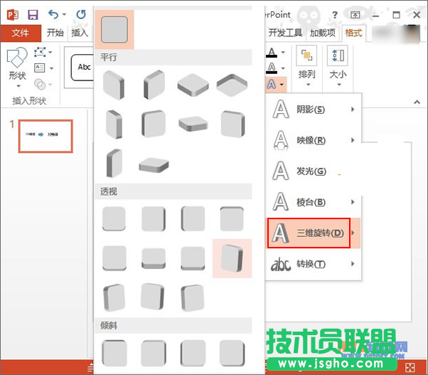Open the Undo history dropdown arrow

click(65, 14)
